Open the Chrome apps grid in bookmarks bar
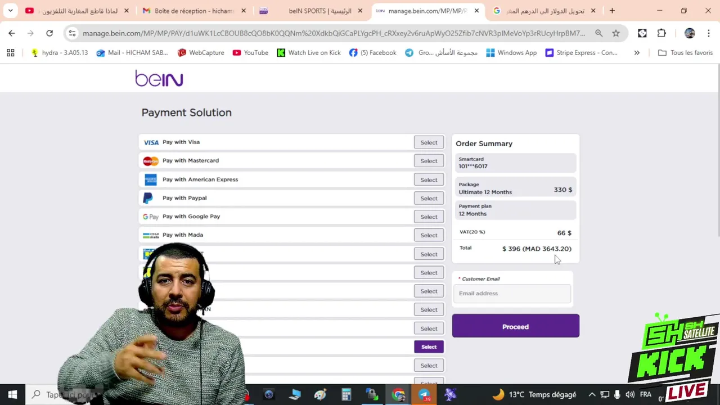Image resolution: width=720 pixels, height=405 pixels. 10,52
